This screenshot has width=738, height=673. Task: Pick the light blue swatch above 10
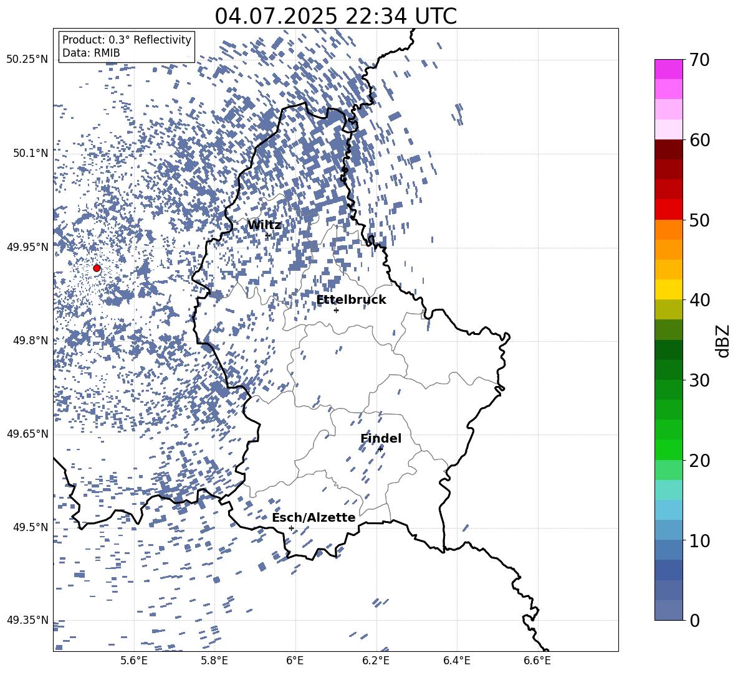pyautogui.click(x=669, y=510)
